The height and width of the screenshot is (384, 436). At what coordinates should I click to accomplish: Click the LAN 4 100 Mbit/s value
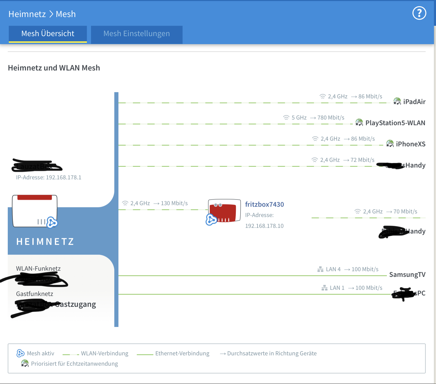coord(365,269)
